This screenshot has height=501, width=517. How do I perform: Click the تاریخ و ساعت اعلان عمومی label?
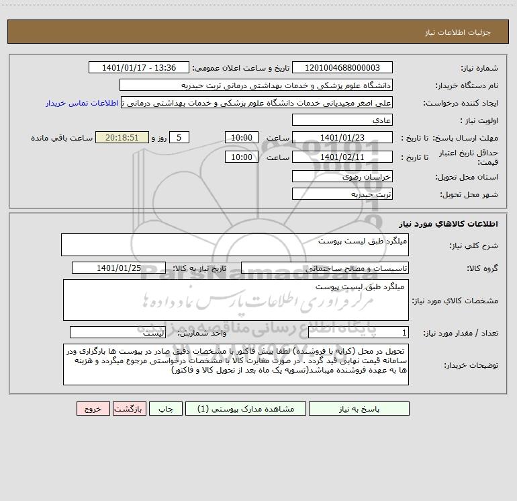pos(240,68)
